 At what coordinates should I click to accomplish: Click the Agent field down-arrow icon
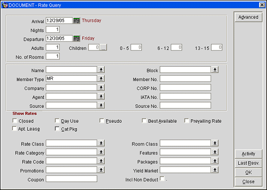tap(101, 96)
